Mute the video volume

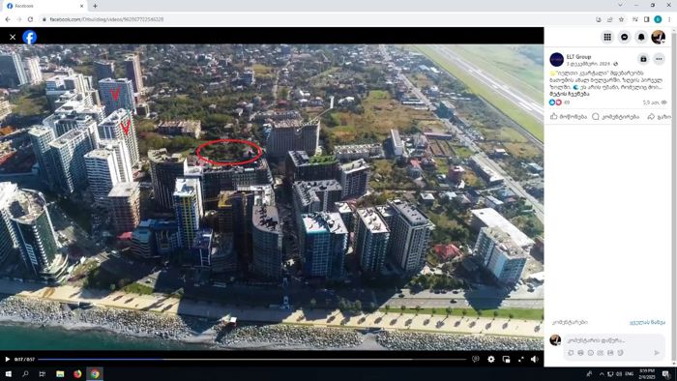click(535, 359)
